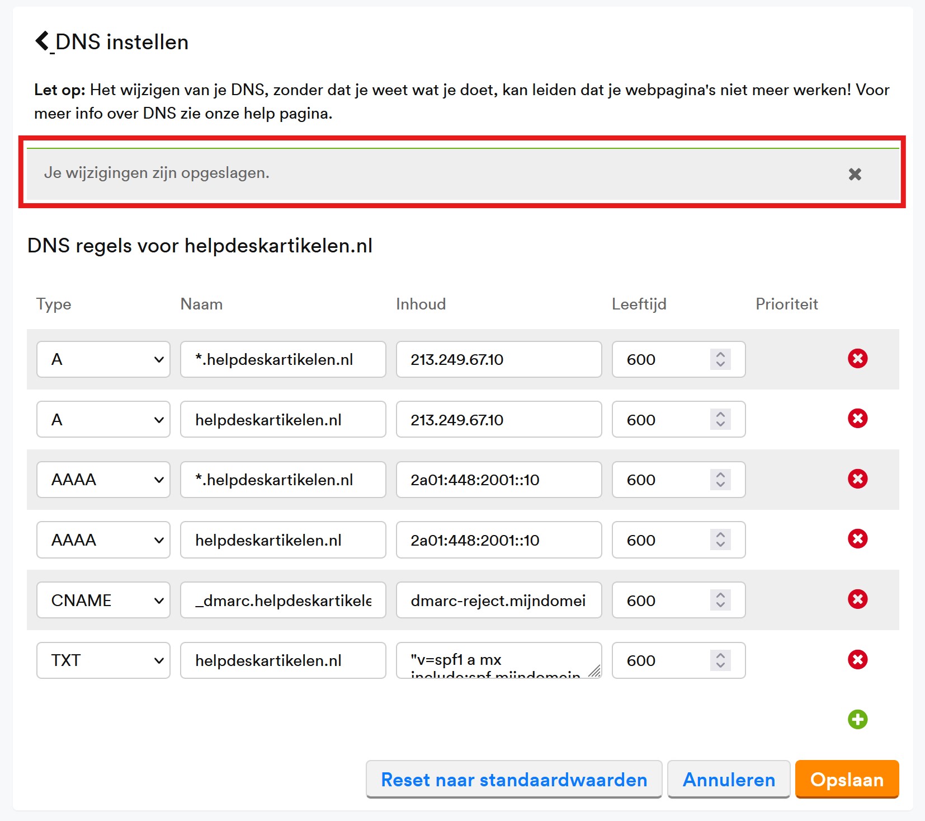Adjust TTL stepper of TXT record

[x=720, y=660]
